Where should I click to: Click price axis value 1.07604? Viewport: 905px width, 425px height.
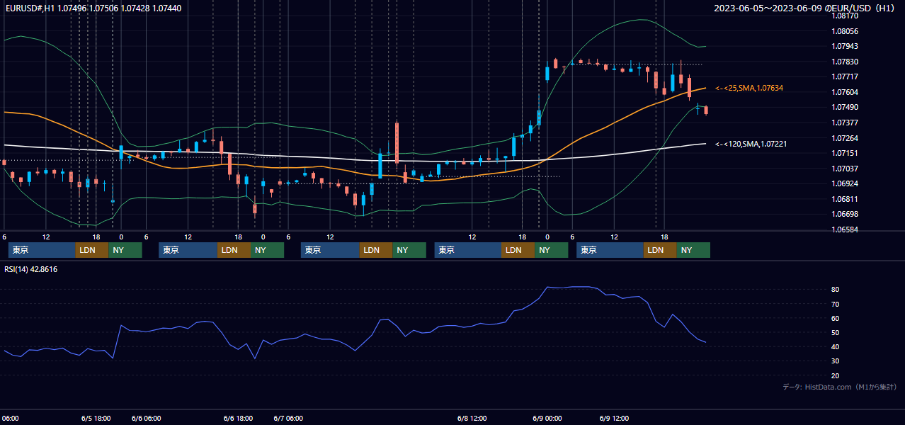pyautogui.click(x=846, y=92)
